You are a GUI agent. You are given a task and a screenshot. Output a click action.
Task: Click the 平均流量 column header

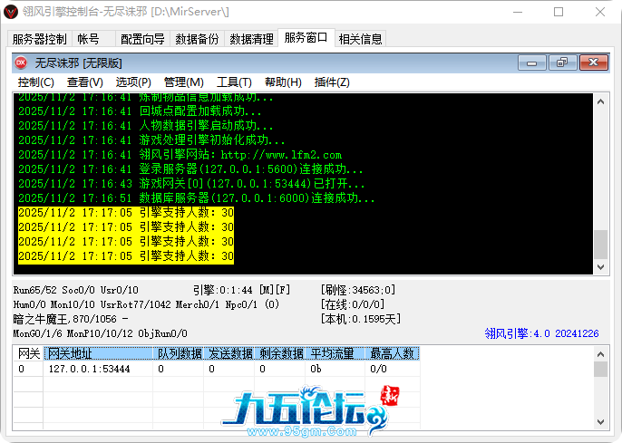click(x=335, y=353)
